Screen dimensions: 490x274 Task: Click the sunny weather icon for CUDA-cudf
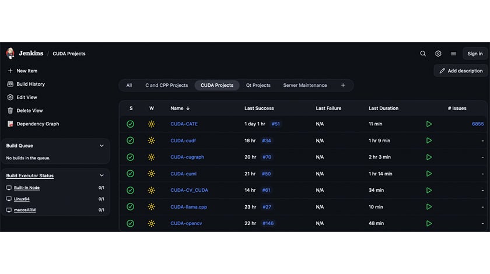tap(151, 140)
